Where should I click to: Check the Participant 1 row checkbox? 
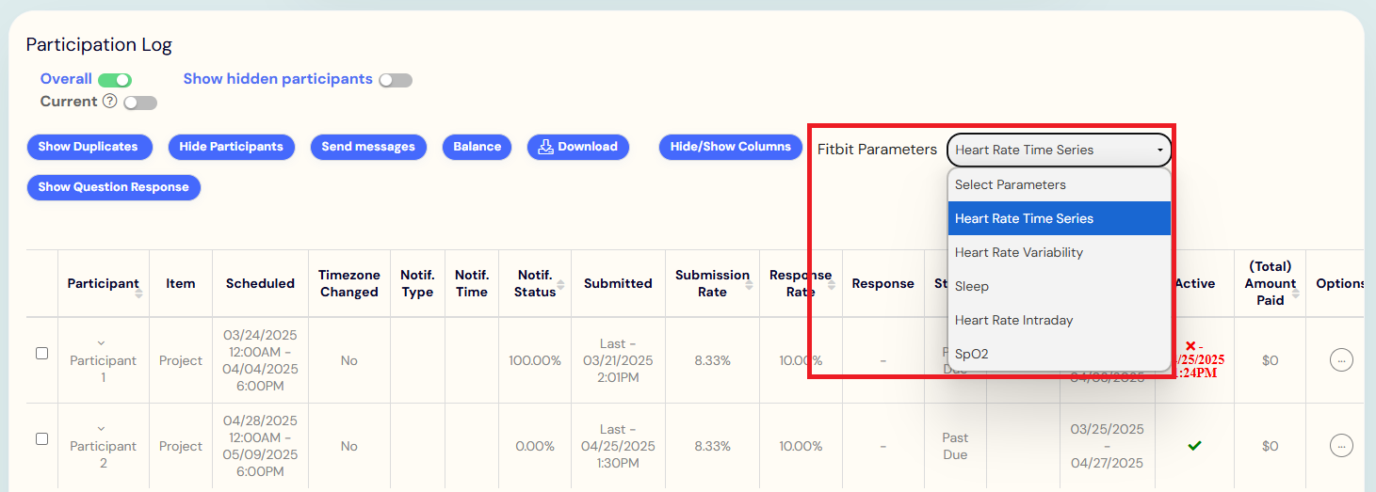[41, 353]
